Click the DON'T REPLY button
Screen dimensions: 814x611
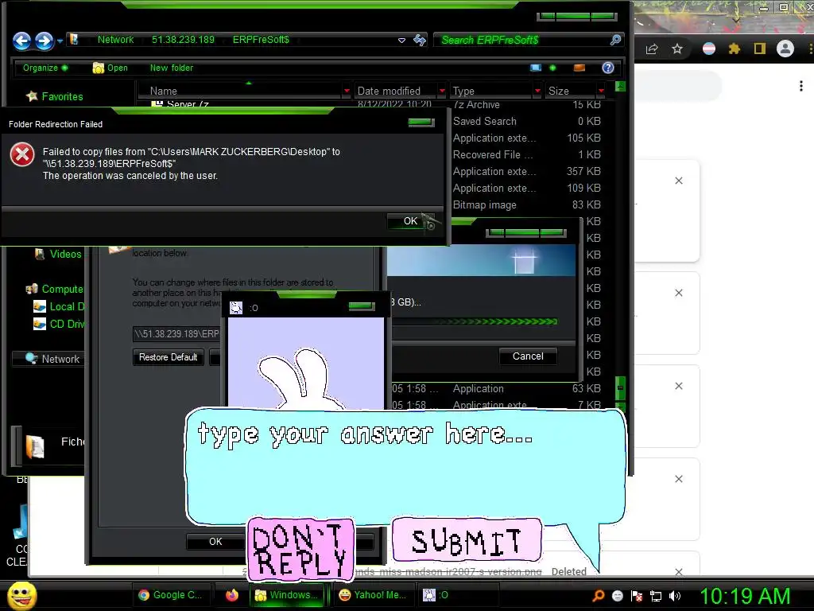click(300, 549)
